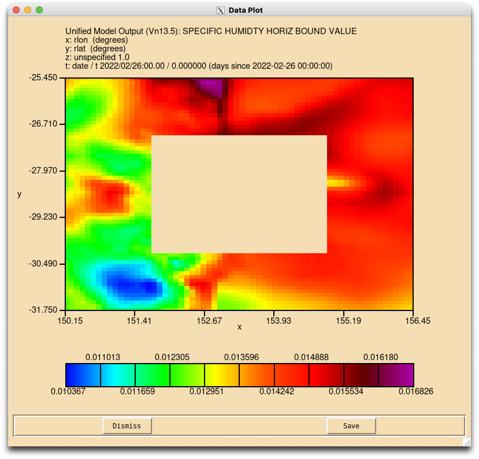
Task: Click the purple peak region in plot
Action: [x=211, y=87]
